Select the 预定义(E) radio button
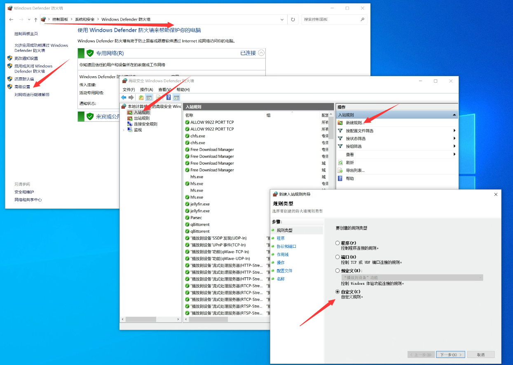 (338, 271)
